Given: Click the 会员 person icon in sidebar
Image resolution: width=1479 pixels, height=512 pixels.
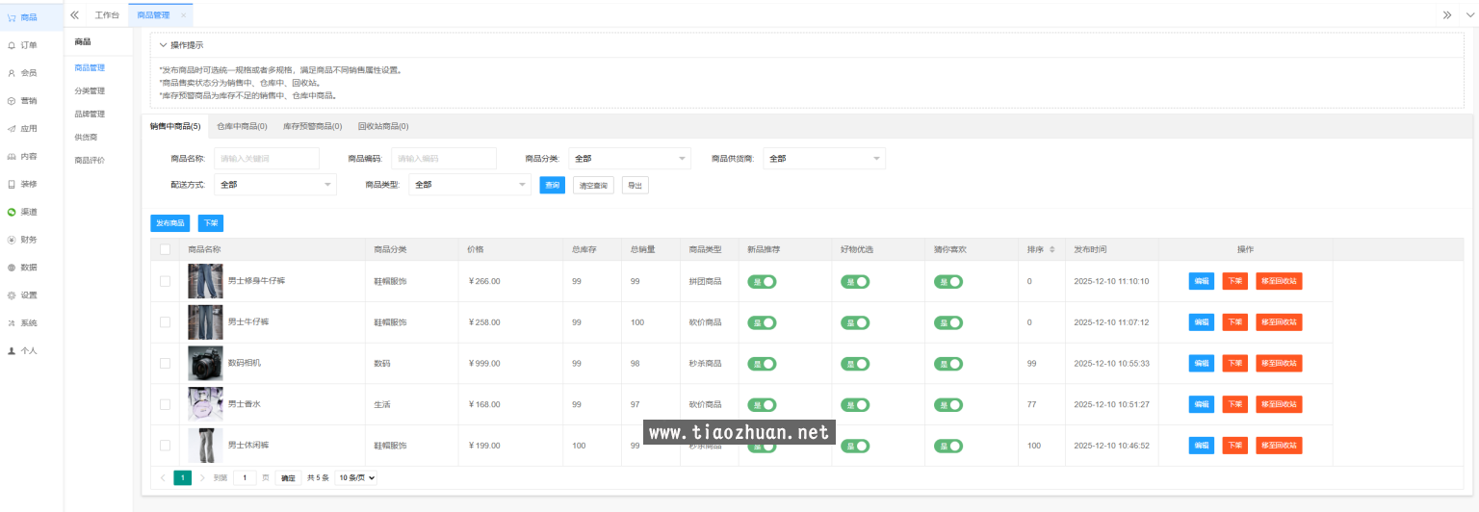Looking at the screenshot, I should pos(12,73).
